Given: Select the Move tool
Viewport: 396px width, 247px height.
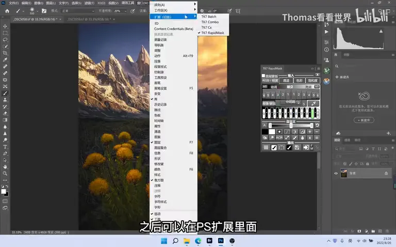Looking at the screenshot, I should 5,26.
